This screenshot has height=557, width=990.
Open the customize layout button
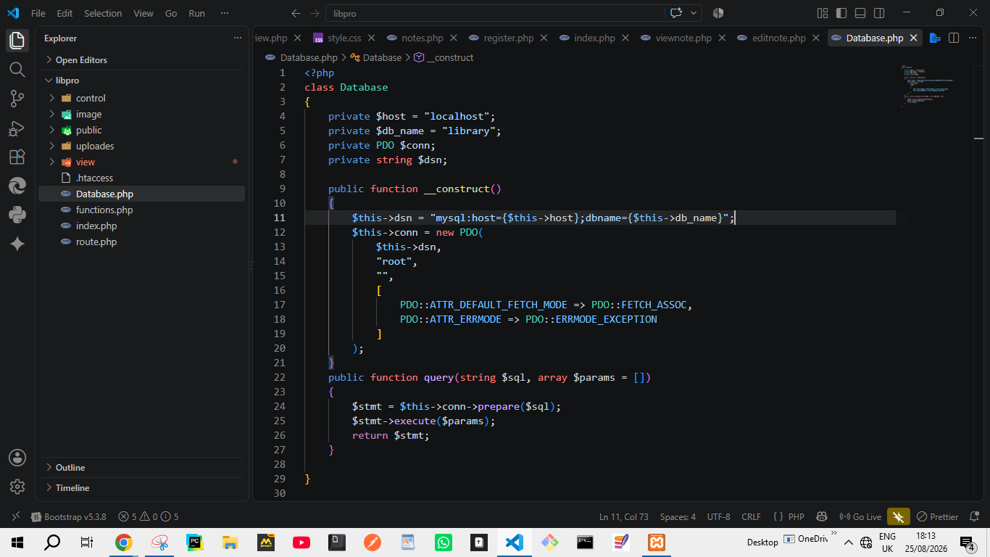[x=823, y=13]
